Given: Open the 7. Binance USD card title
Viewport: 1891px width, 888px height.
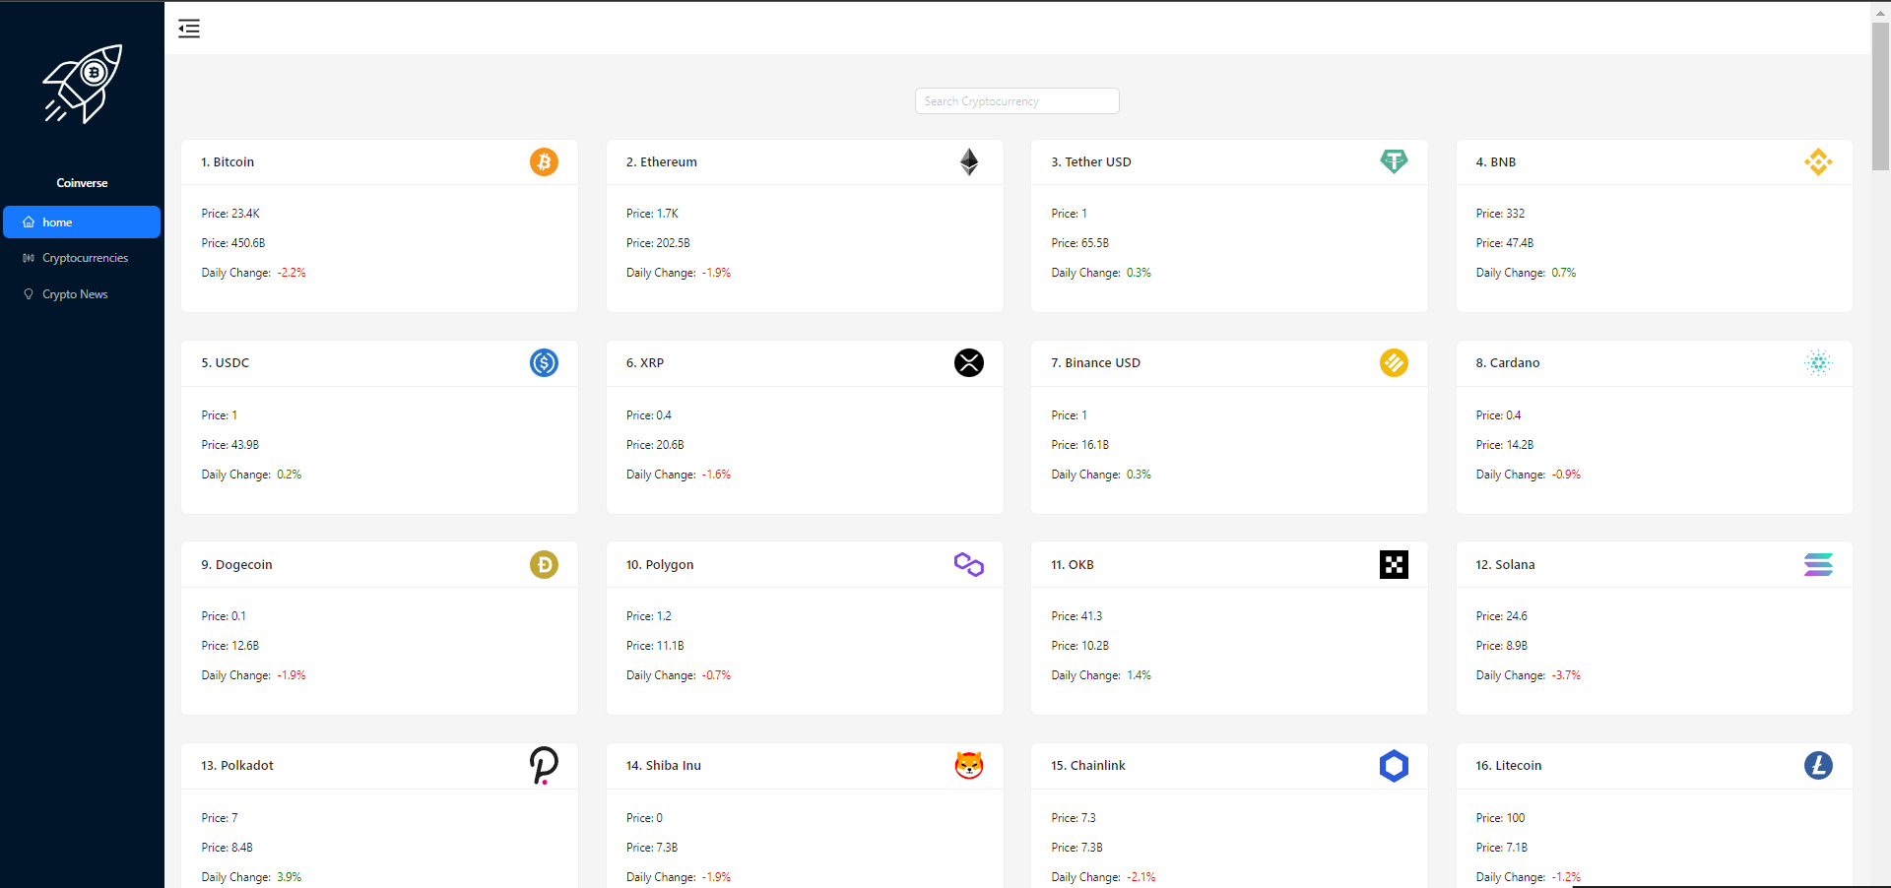Looking at the screenshot, I should coord(1096,363).
